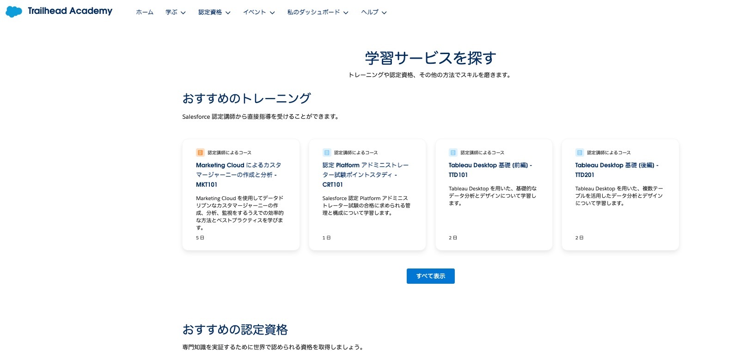
Task: Click the おすすめのトレーニング heading
Action: pos(247,98)
